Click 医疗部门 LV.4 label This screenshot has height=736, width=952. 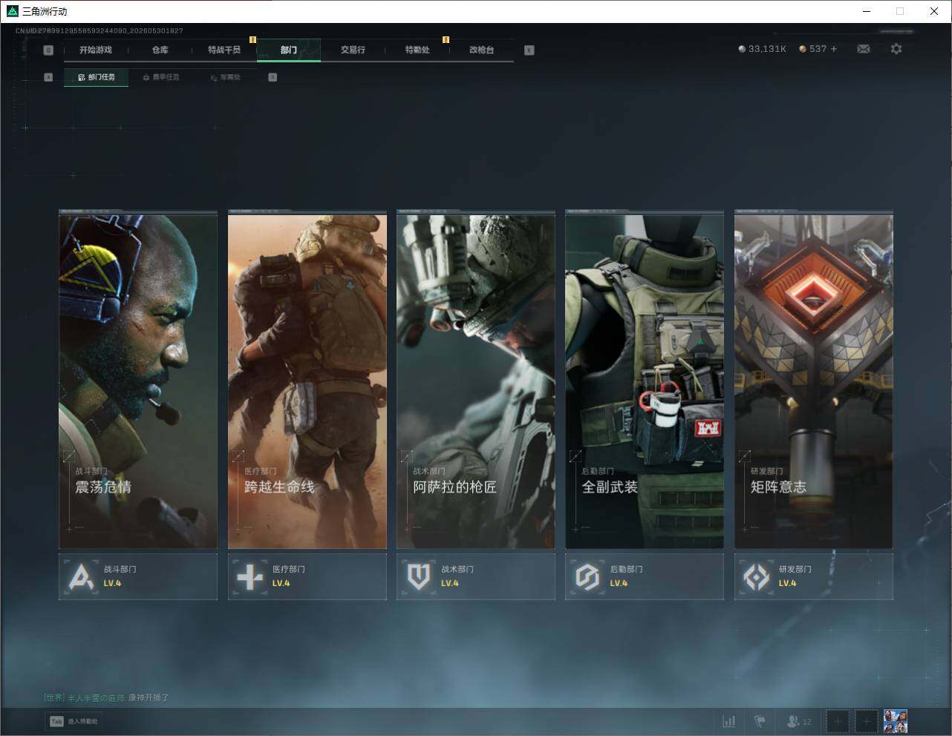tap(289, 576)
